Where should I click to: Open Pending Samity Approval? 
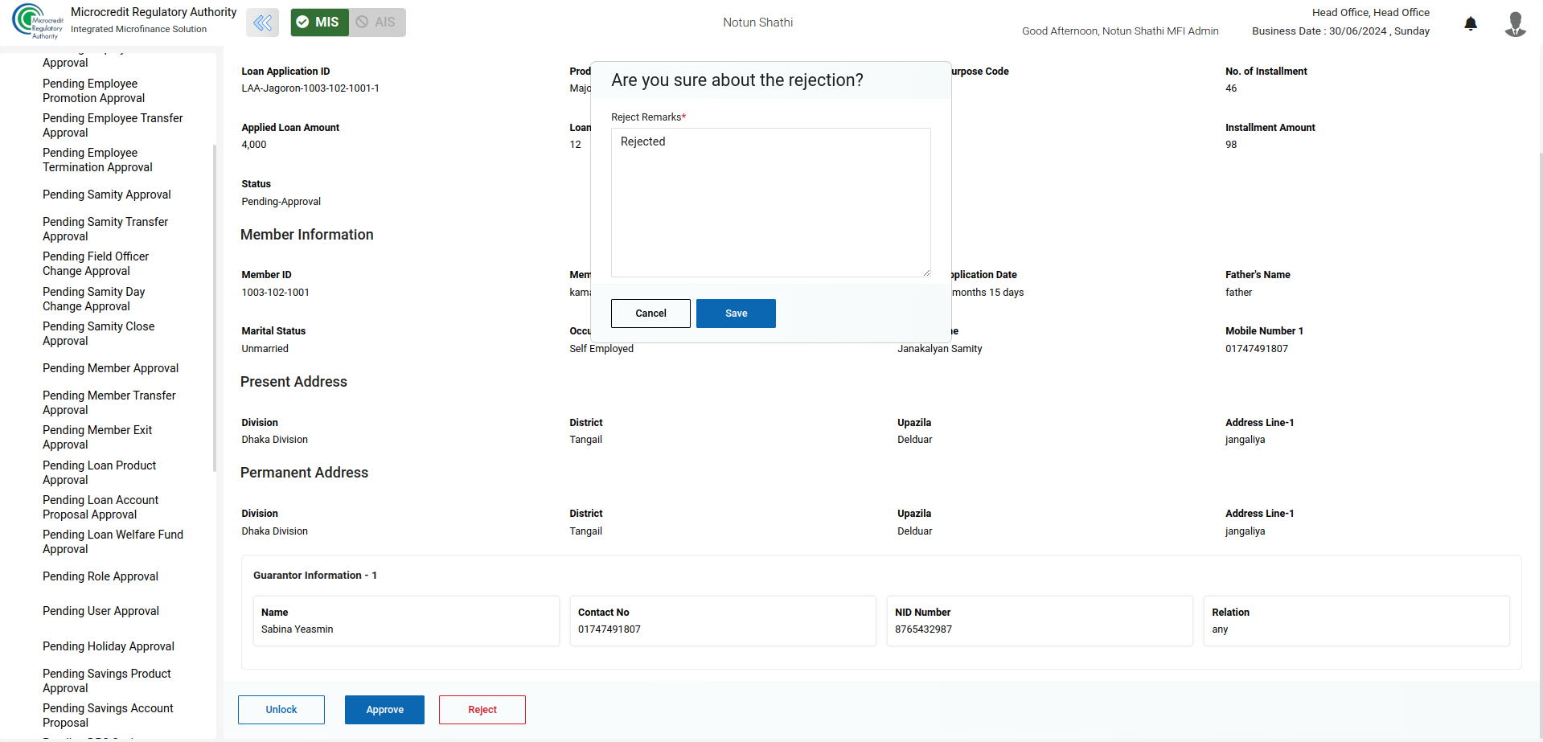click(x=107, y=195)
